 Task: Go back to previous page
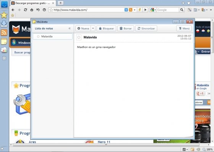[13, 10]
